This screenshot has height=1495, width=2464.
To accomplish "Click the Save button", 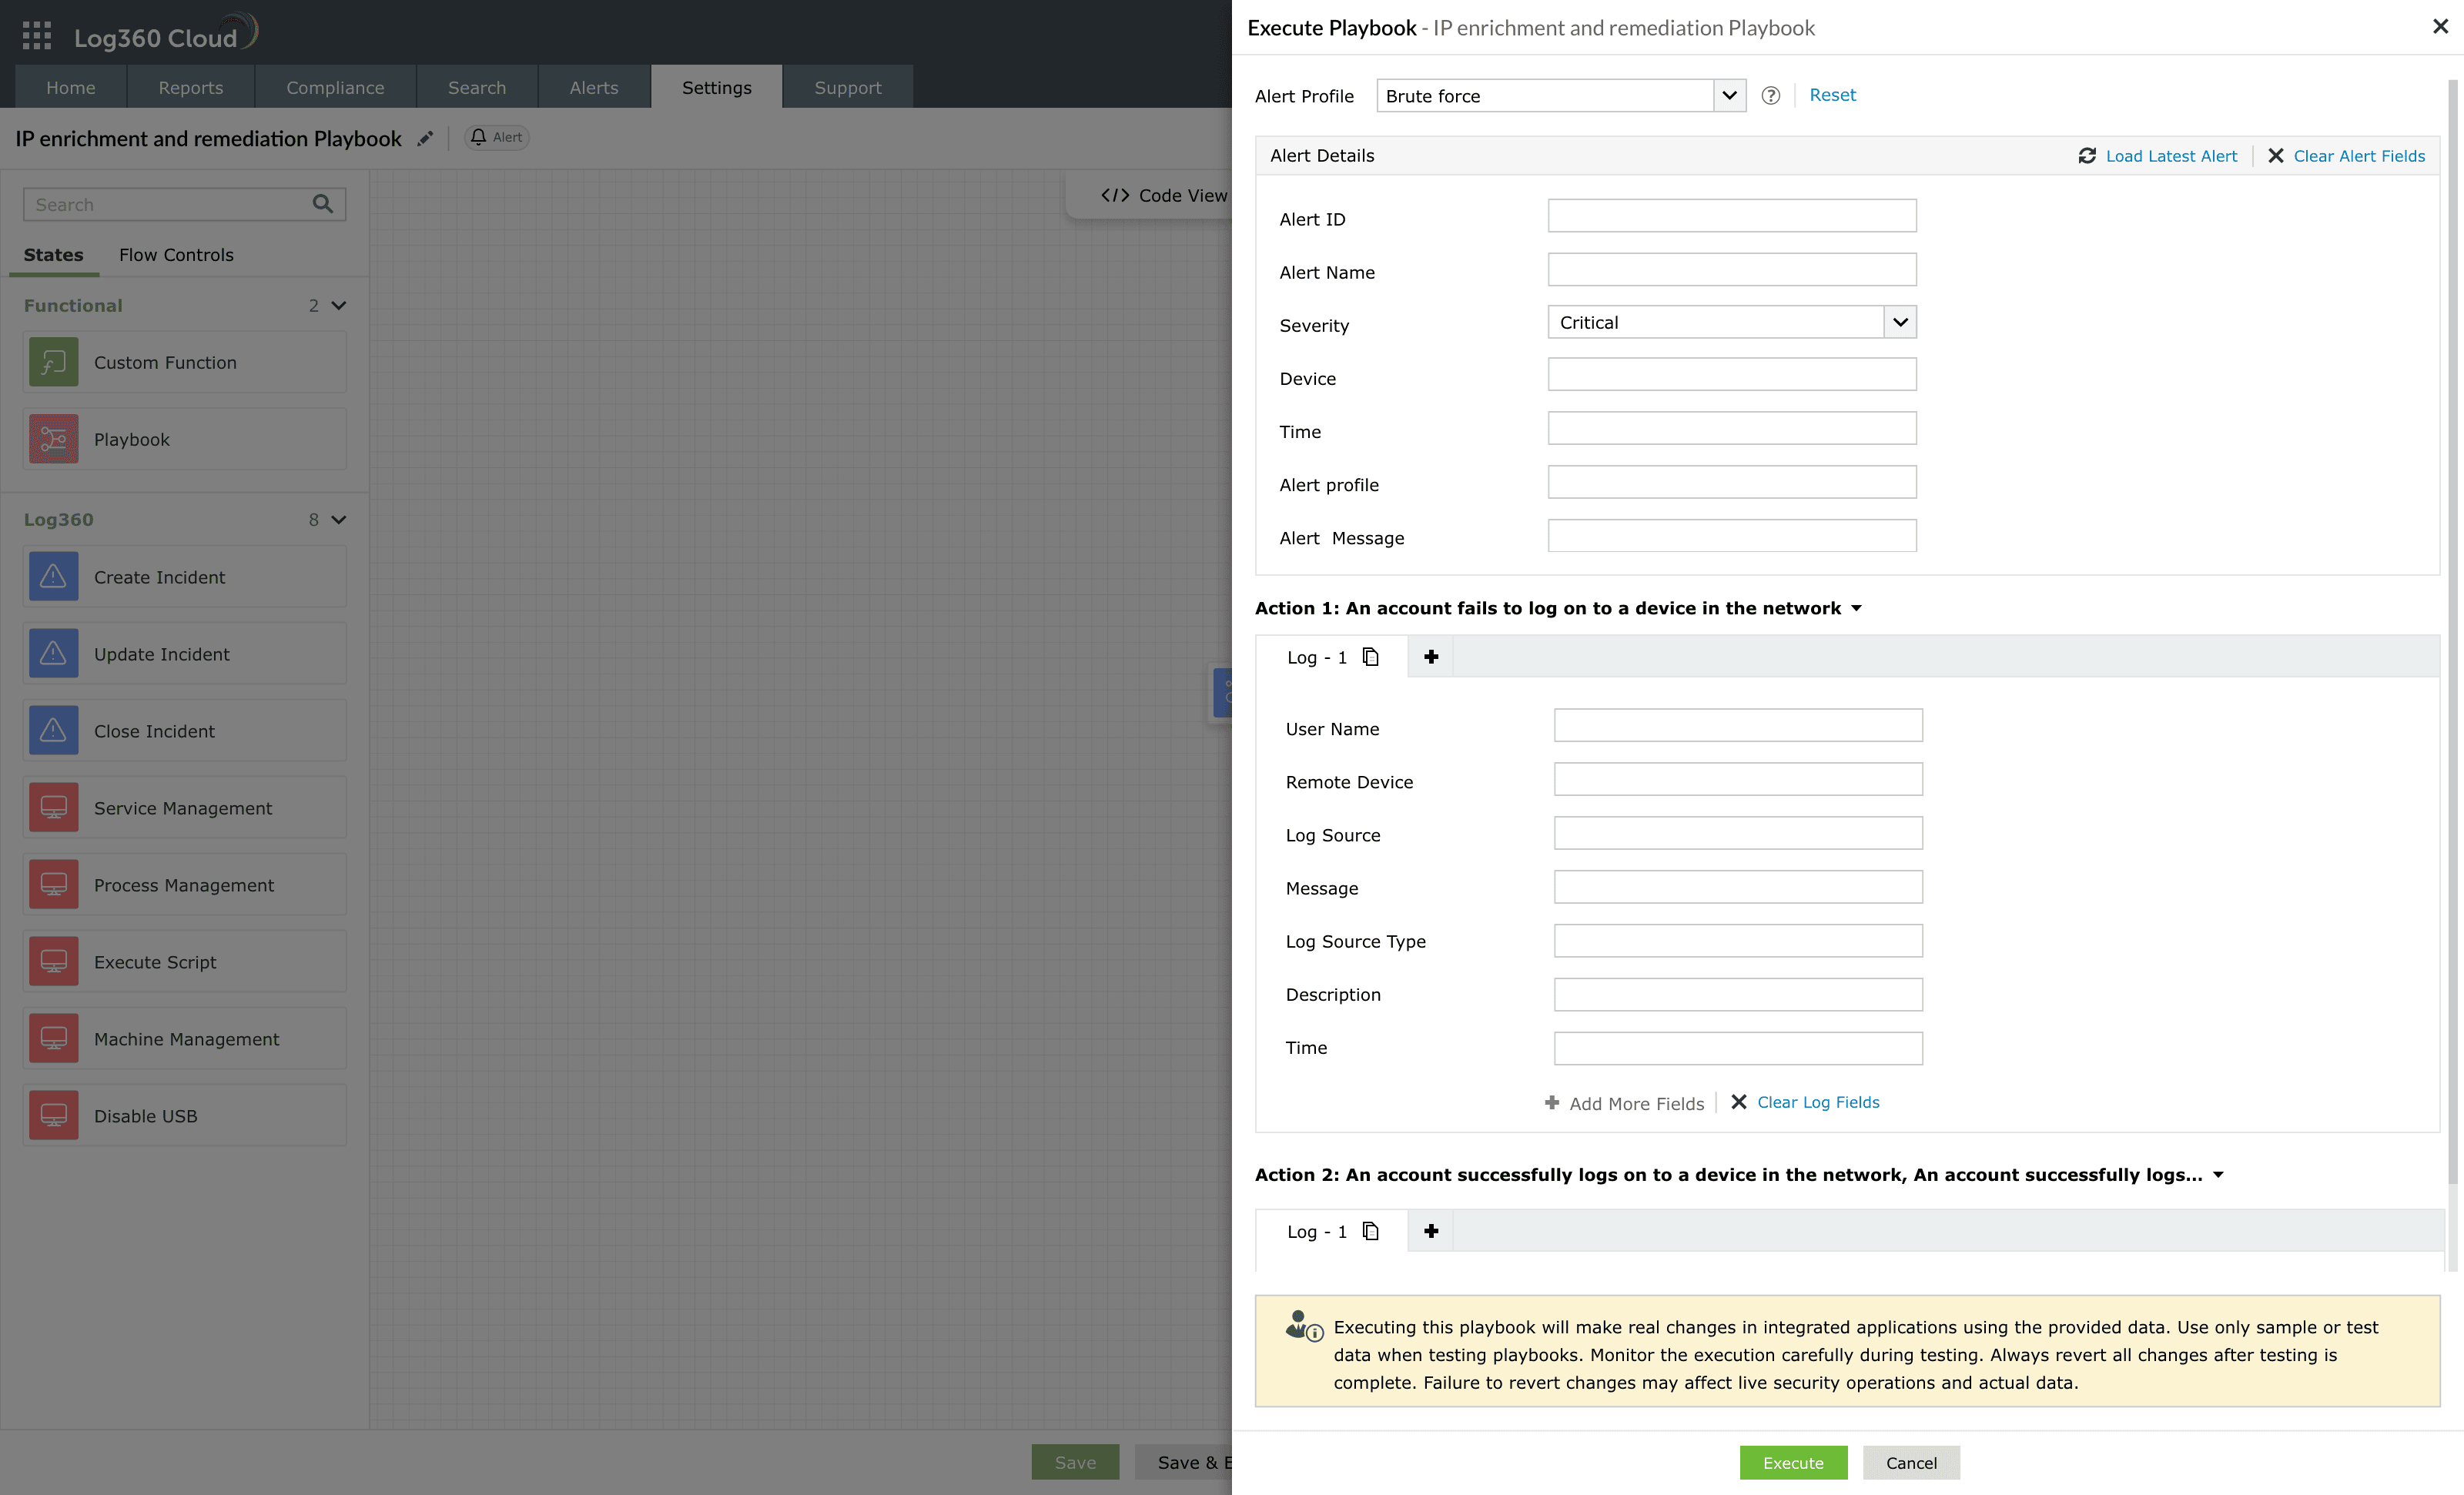I will 1075,1462.
